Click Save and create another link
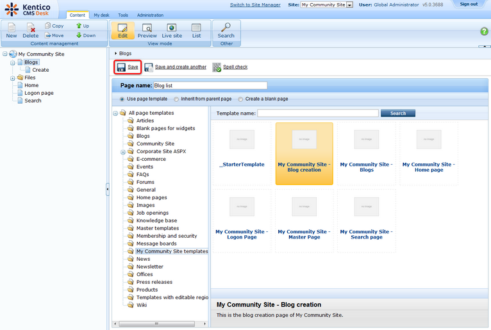Screen dimensions: 491x330 pos(180,67)
